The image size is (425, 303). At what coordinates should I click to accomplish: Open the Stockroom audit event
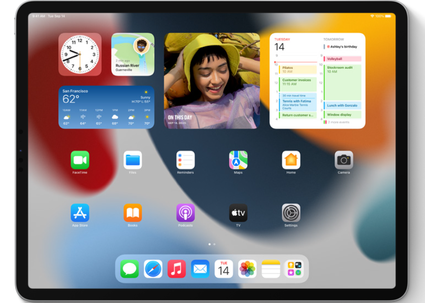(342, 82)
